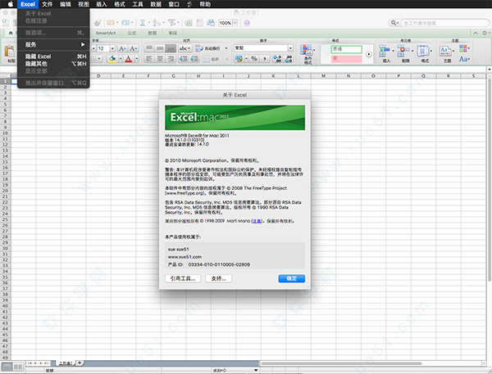Viewport: 492px width, 374px height.
Task: Click the Increase indent icon
Action: (x=194, y=59)
